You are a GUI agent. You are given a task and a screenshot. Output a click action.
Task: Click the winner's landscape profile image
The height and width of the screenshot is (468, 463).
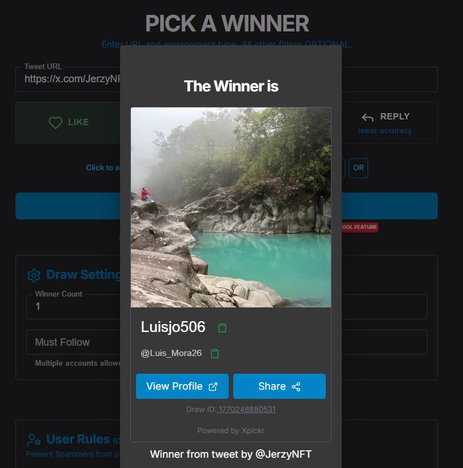(231, 207)
